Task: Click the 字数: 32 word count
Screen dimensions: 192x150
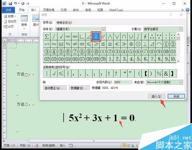Action: [25, 145]
